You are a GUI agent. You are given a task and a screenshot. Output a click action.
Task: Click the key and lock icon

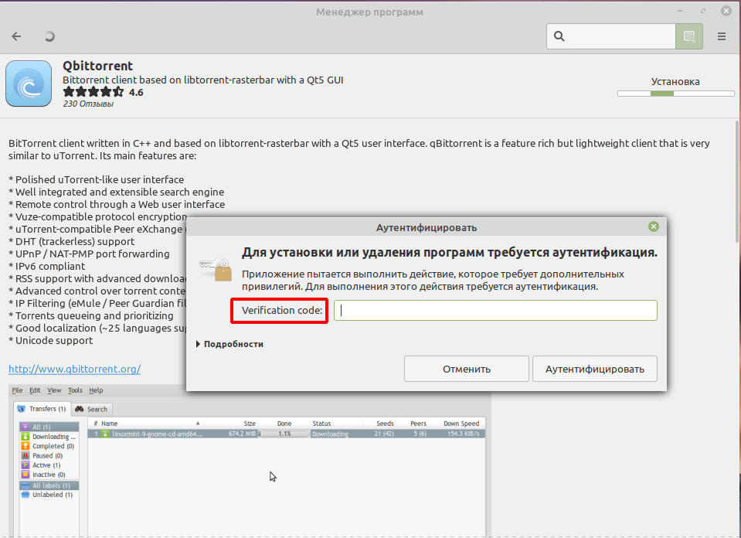[216, 268]
